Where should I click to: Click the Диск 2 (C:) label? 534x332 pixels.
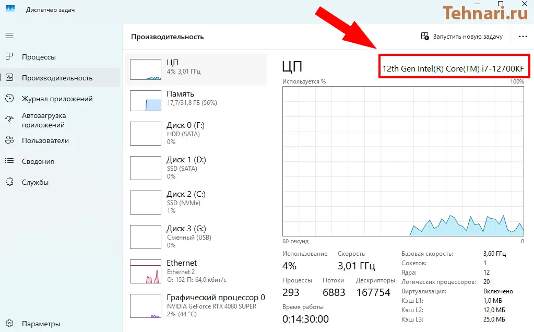[x=186, y=194]
